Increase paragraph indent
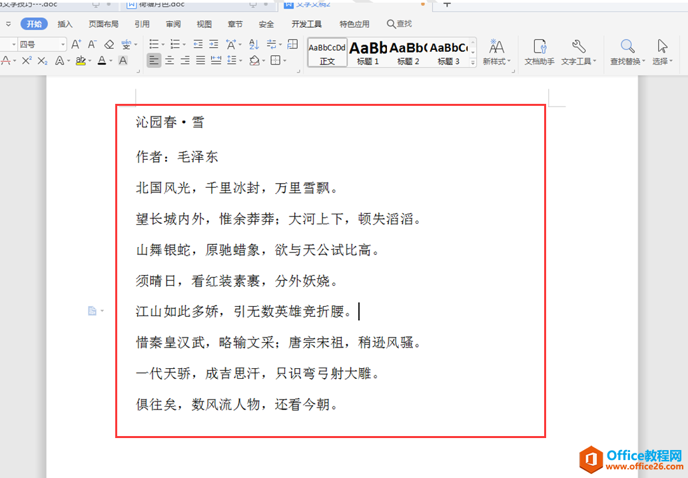Screen dimensions: 688x478 (x=214, y=45)
